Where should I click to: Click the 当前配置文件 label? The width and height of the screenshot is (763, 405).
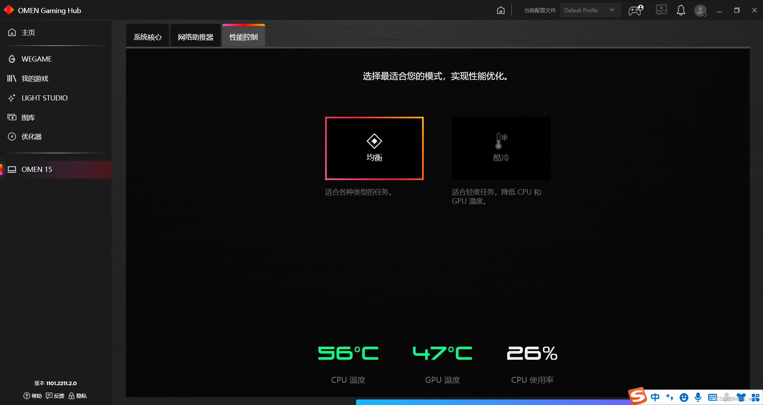[x=540, y=10]
